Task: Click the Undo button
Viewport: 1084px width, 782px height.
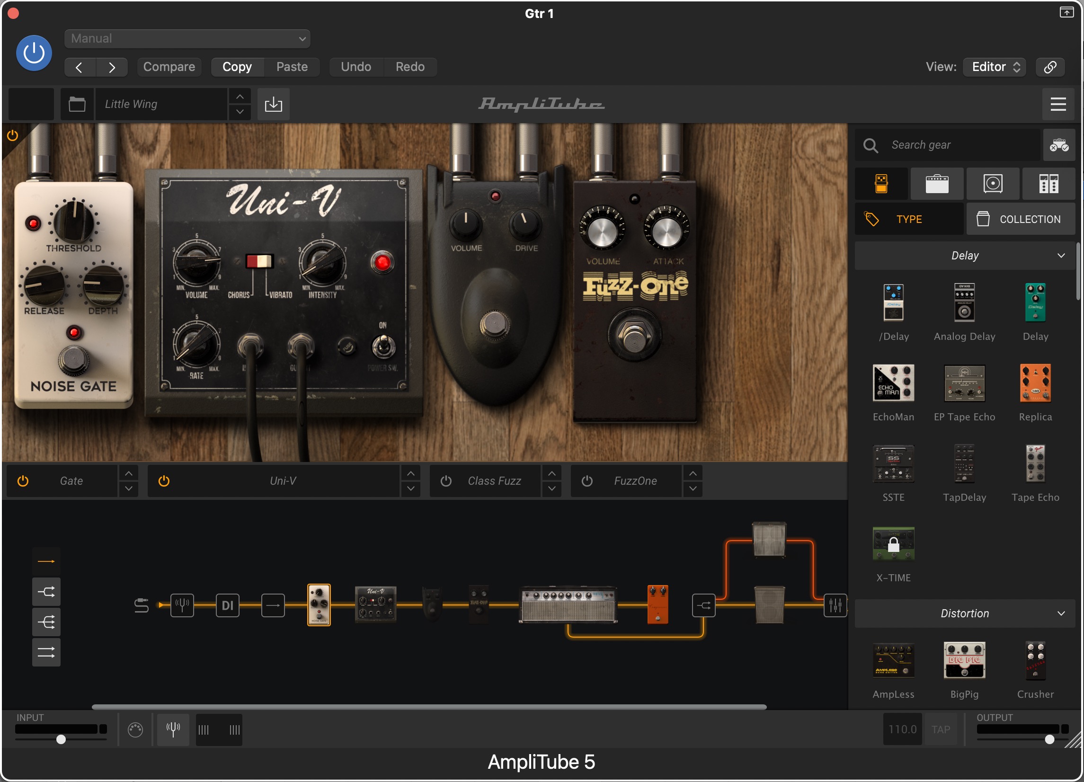Action: tap(356, 67)
